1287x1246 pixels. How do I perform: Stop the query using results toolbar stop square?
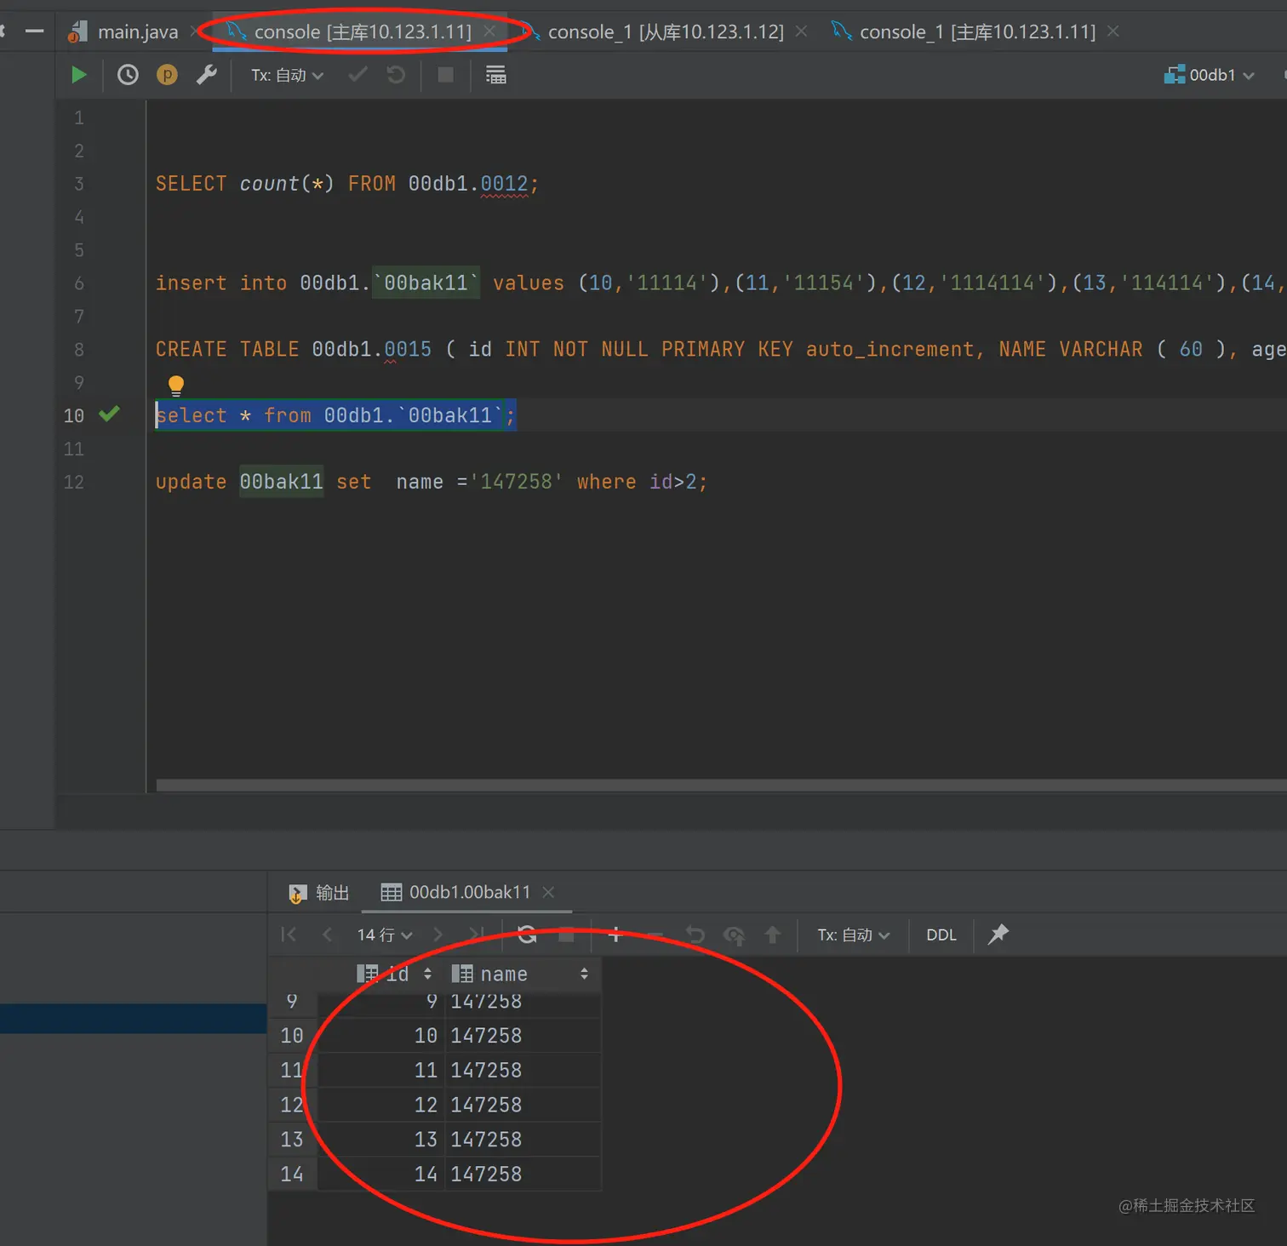pyautogui.click(x=566, y=934)
